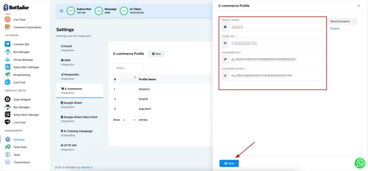368x171 pixels.
Task: Click Webchat Bot Manager icon
Action: tap(8, 107)
